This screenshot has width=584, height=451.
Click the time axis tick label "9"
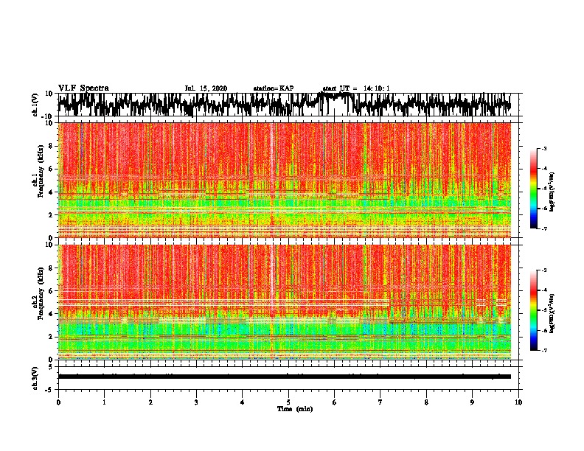click(x=472, y=402)
